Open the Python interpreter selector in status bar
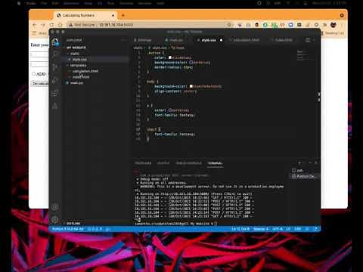 click(x=68, y=229)
